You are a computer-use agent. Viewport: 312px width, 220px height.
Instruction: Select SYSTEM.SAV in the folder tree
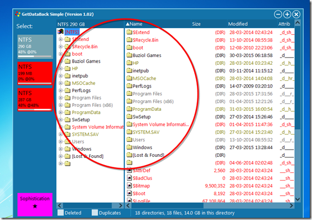tap(85, 134)
